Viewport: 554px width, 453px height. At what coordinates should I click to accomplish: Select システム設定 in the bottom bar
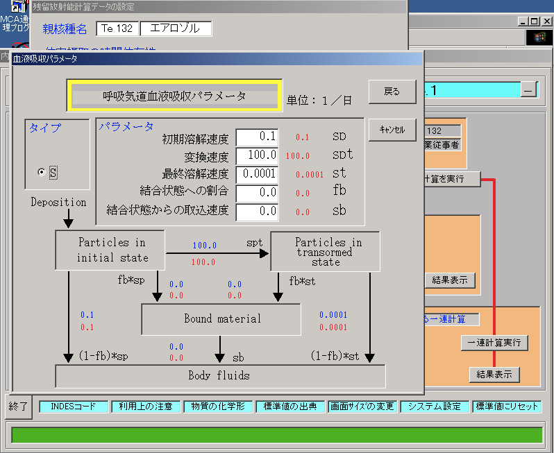point(435,407)
